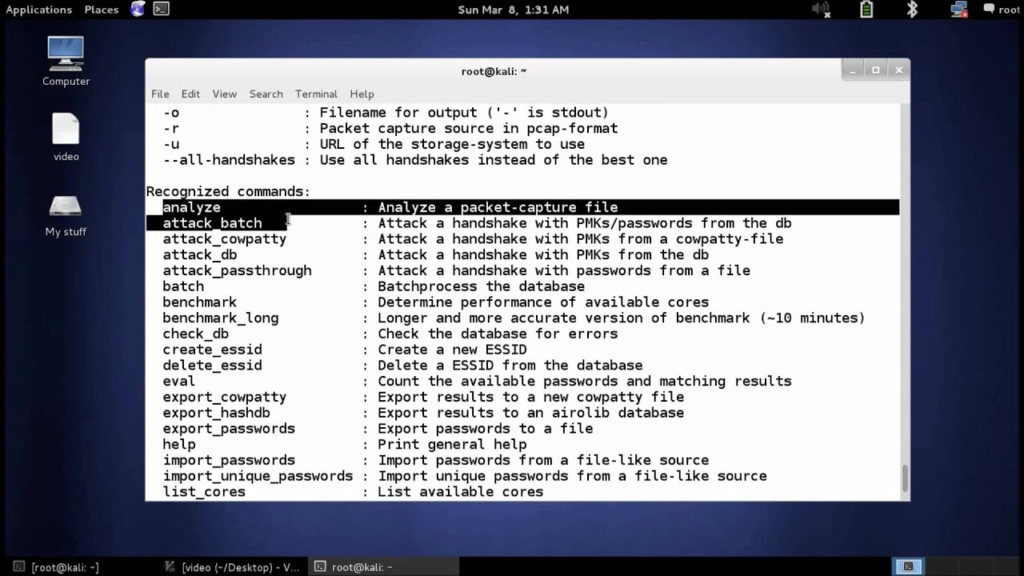Click the 'attack_db' command text

pyautogui.click(x=199, y=254)
